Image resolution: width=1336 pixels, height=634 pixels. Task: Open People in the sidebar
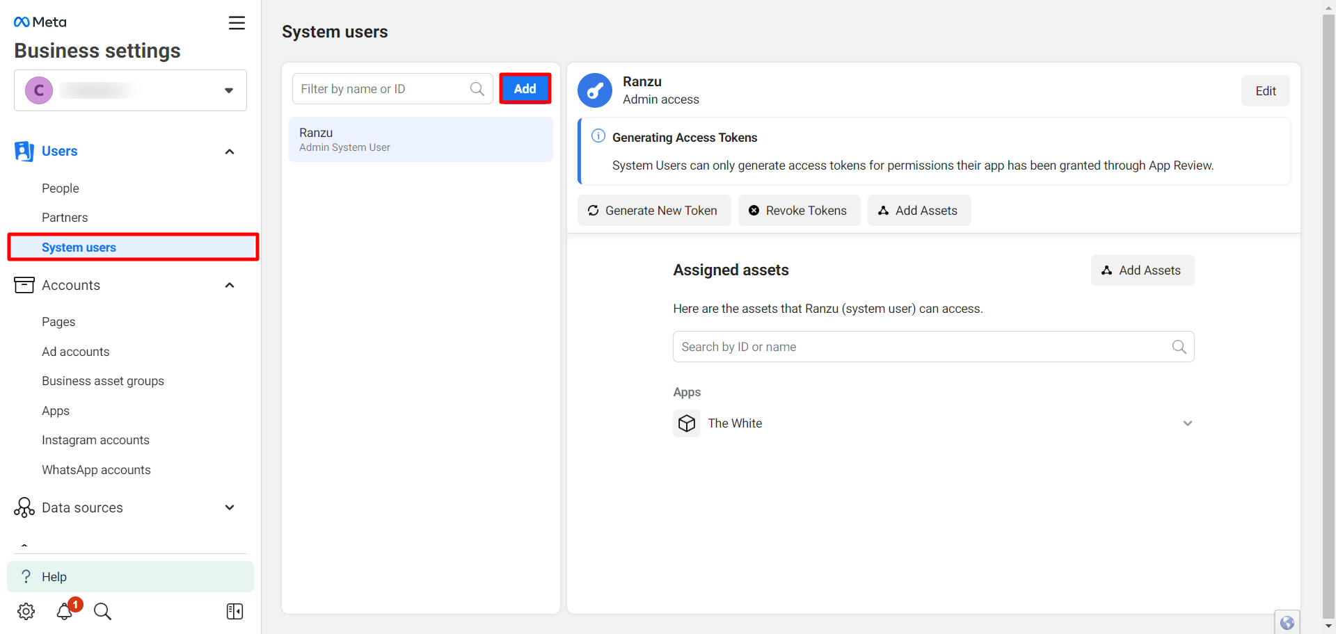(x=61, y=188)
